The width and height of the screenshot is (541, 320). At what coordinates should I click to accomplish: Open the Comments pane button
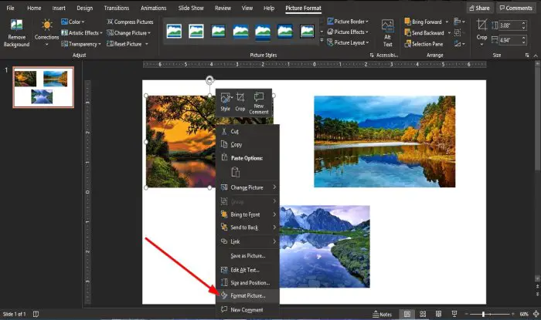pyautogui.click(x=515, y=8)
